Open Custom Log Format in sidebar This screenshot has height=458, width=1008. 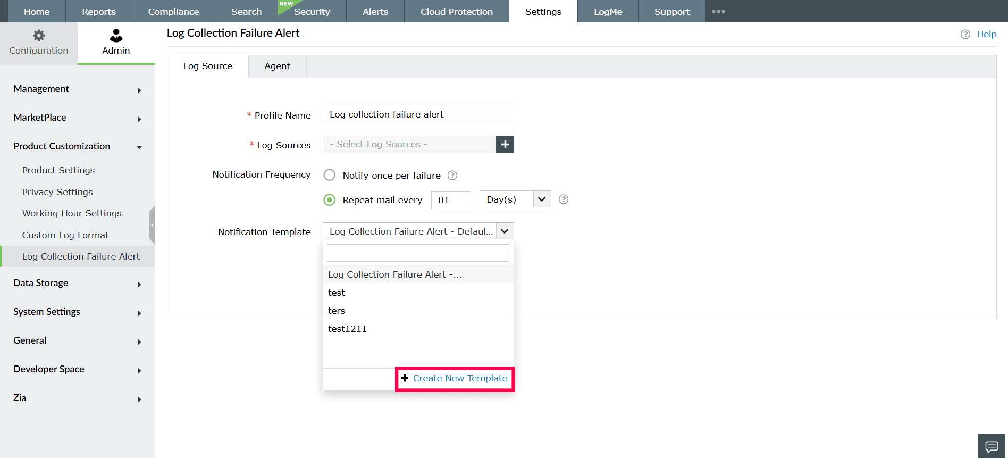click(65, 235)
